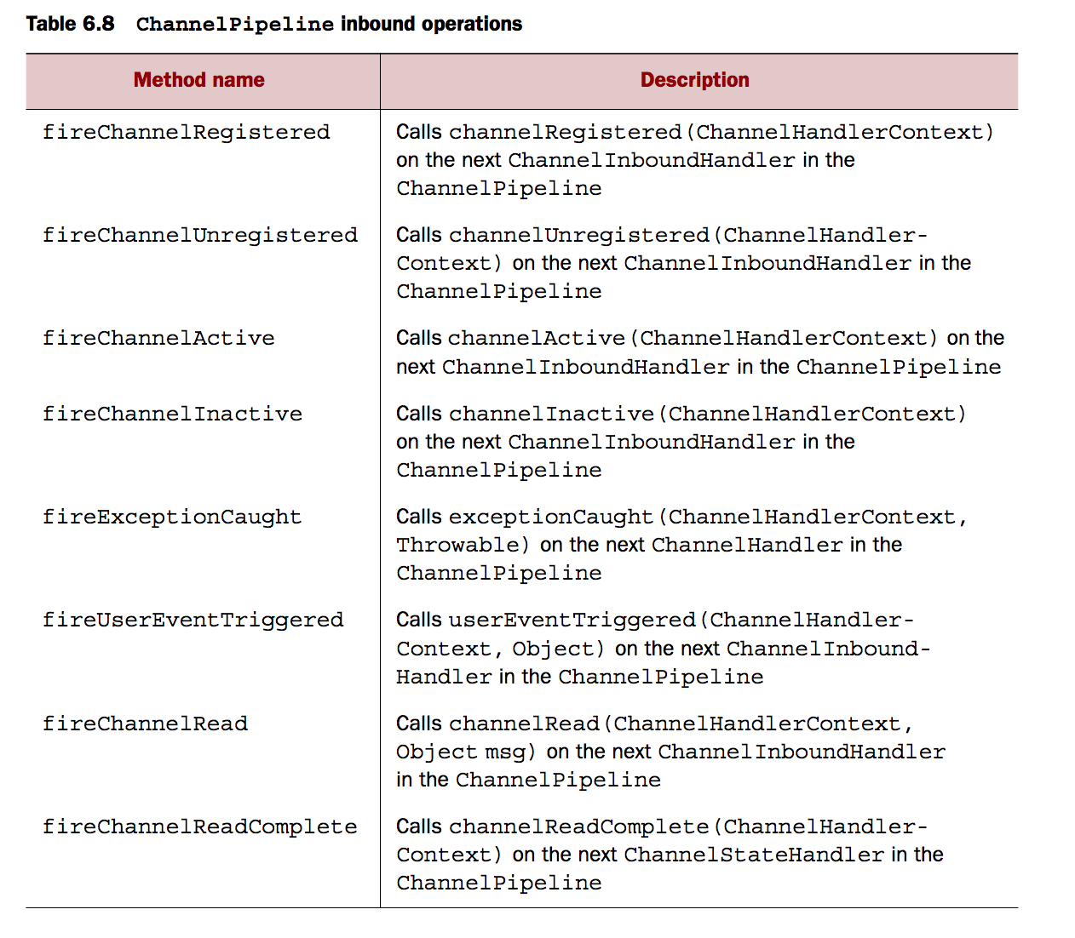Click the fireUserEventTriggered method name
Screen dimensions: 1075x938
(x=193, y=620)
